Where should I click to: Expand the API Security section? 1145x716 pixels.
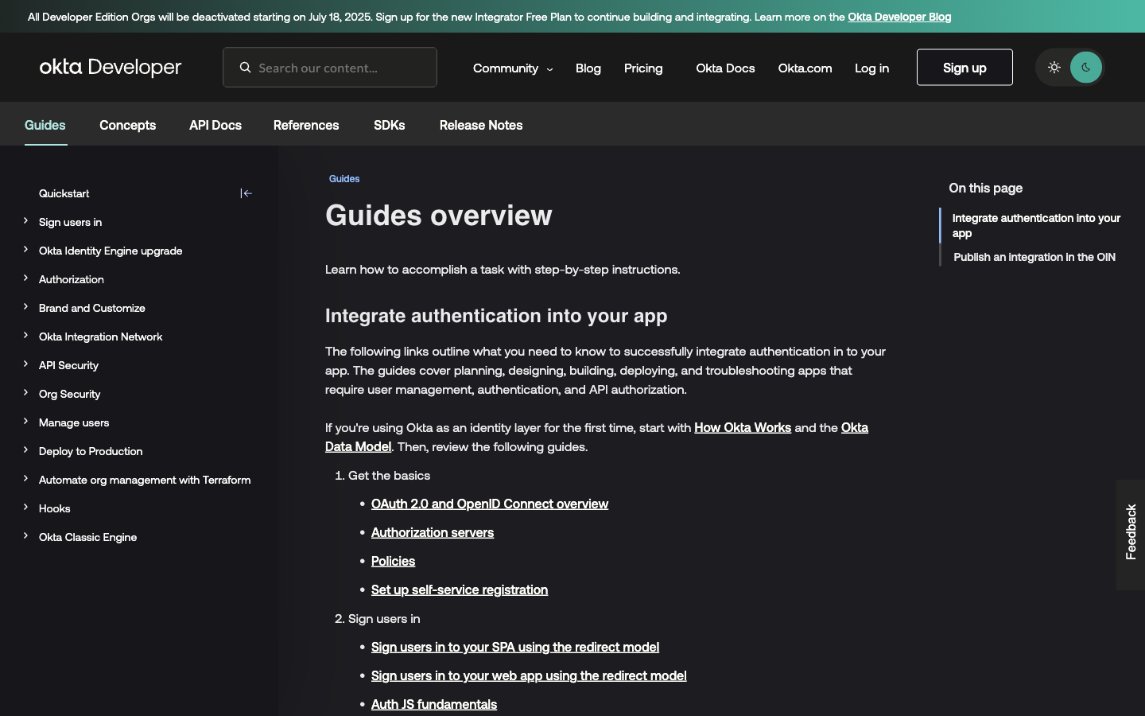[25, 364]
